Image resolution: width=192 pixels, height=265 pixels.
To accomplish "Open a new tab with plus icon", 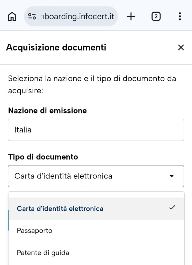I will (x=131, y=16).
